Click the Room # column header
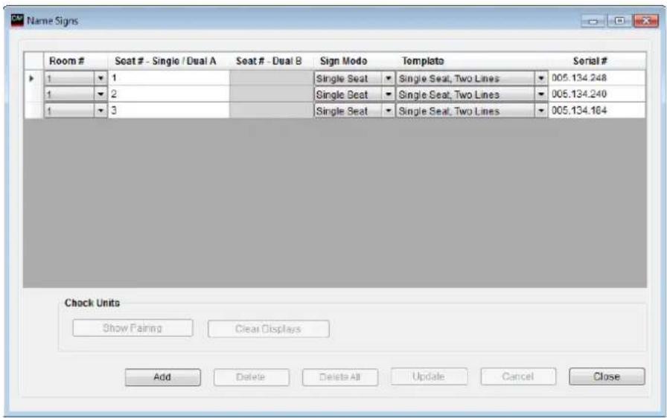667x418 pixels. pos(76,61)
